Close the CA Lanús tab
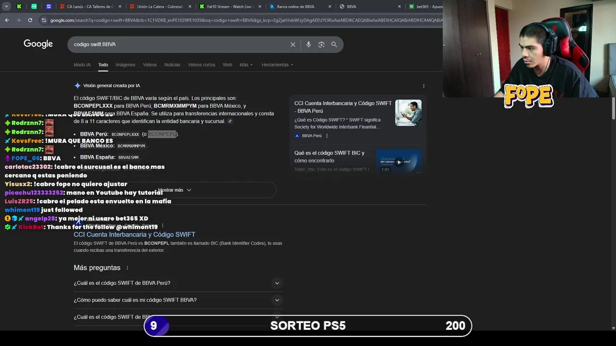Viewport: 616px width, 346px height. [120, 7]
